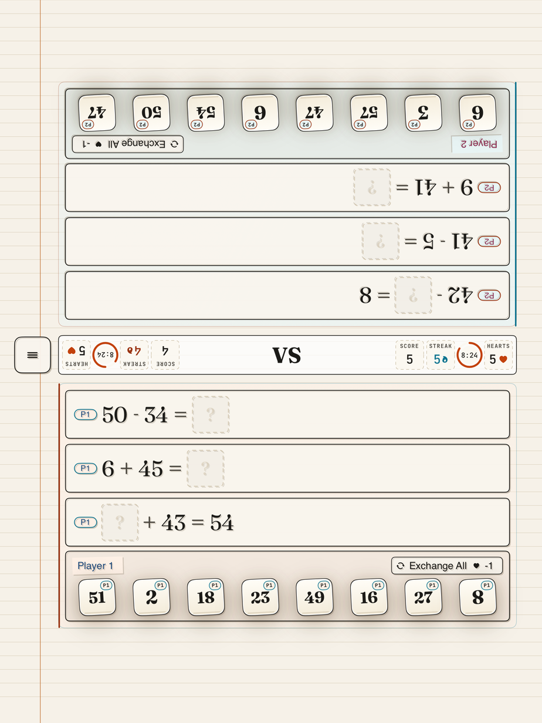Click the answer slot for 6 + 45

click(x=205, y=469)
